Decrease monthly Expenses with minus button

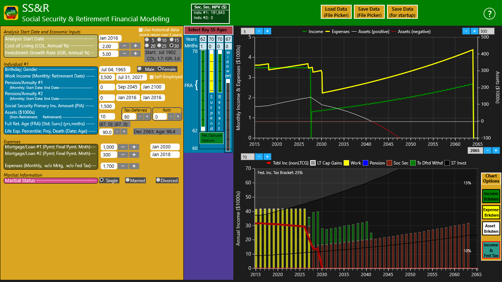point(123,166)
